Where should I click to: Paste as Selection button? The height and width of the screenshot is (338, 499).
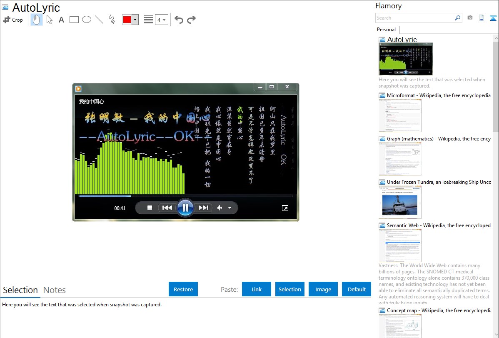tap(289, 289)
